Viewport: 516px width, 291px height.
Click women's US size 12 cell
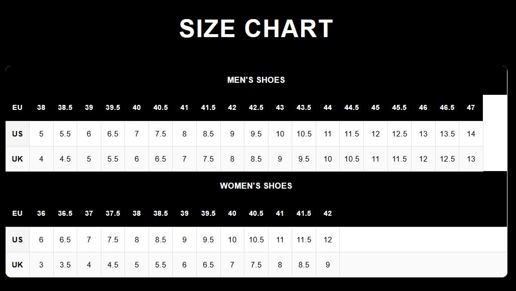[x=328, y=240]
